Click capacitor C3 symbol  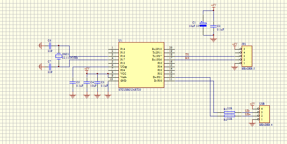[97, 82]
